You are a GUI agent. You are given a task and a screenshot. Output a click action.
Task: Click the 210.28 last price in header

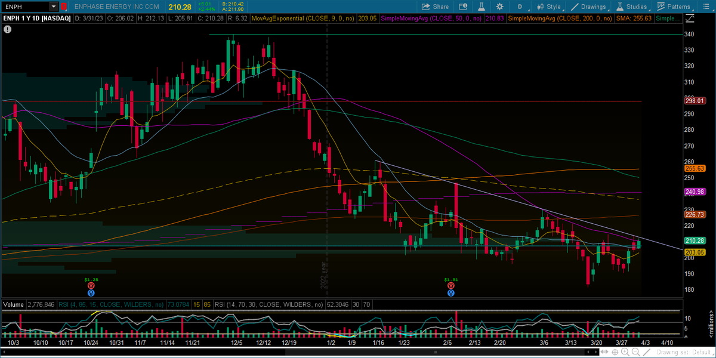point(180,7)
